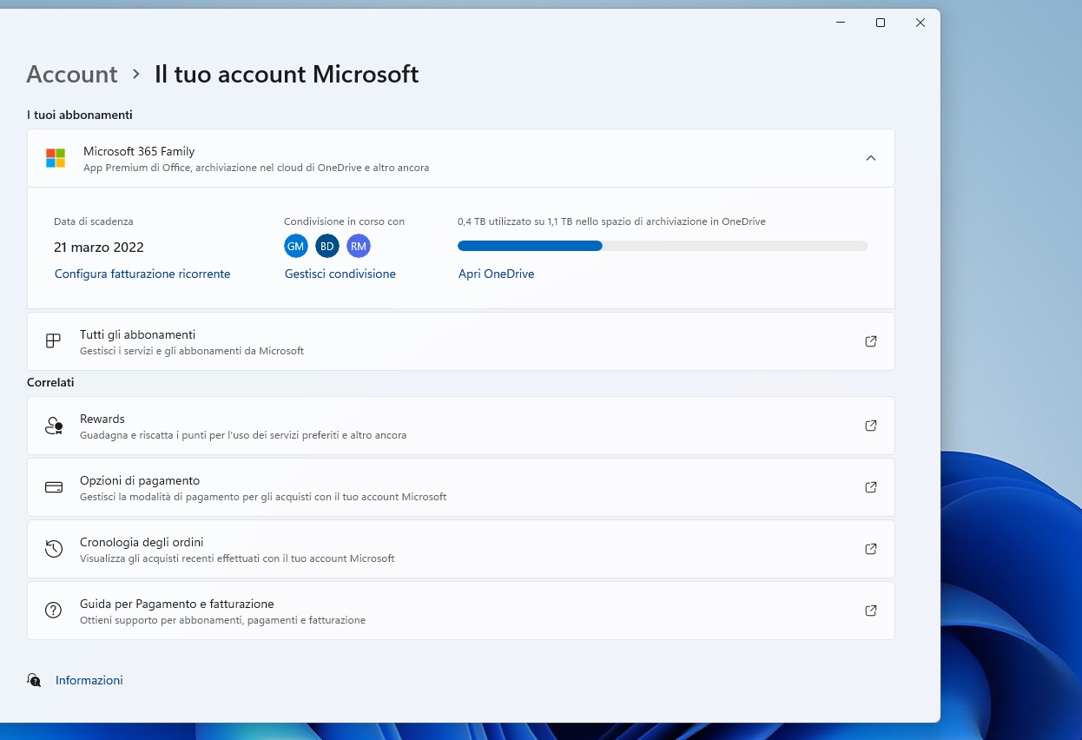Open the Rewards row title
The image size is (1082, 740).
102,419
